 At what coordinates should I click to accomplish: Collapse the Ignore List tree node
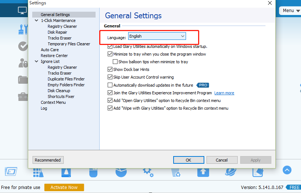coord(37,61)
